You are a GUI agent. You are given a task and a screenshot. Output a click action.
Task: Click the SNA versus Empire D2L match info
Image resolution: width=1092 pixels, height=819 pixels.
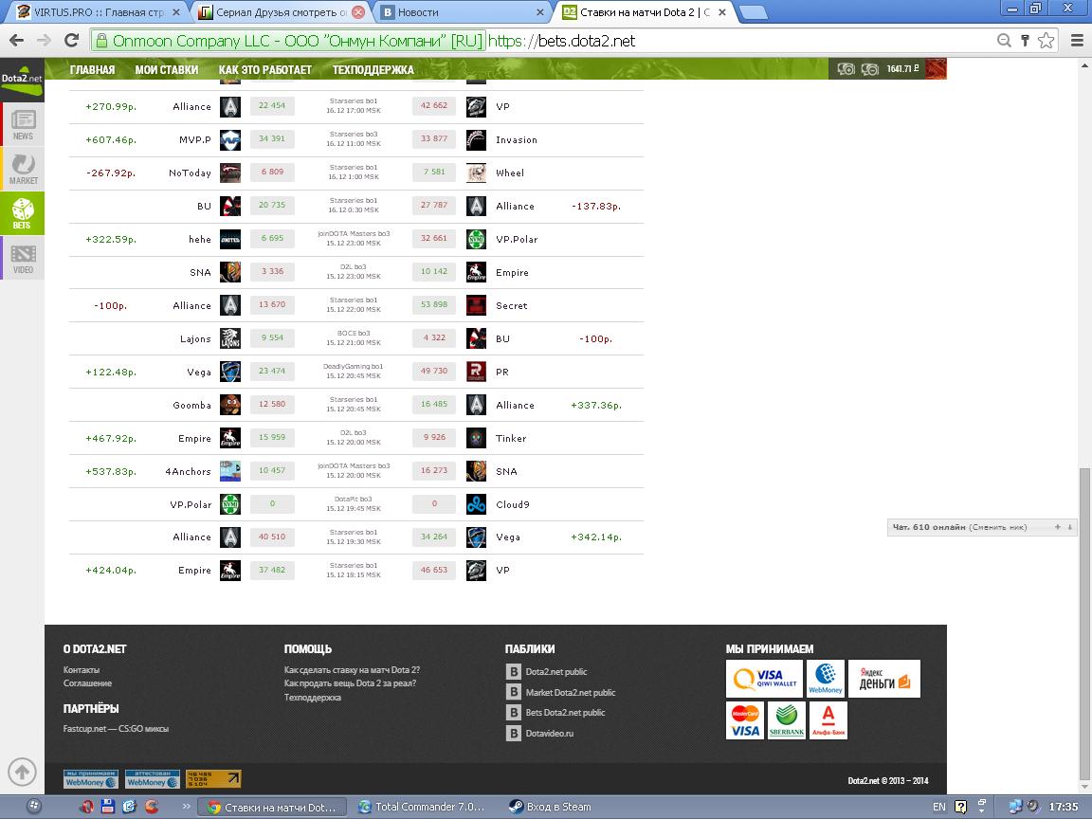point(354,272)
